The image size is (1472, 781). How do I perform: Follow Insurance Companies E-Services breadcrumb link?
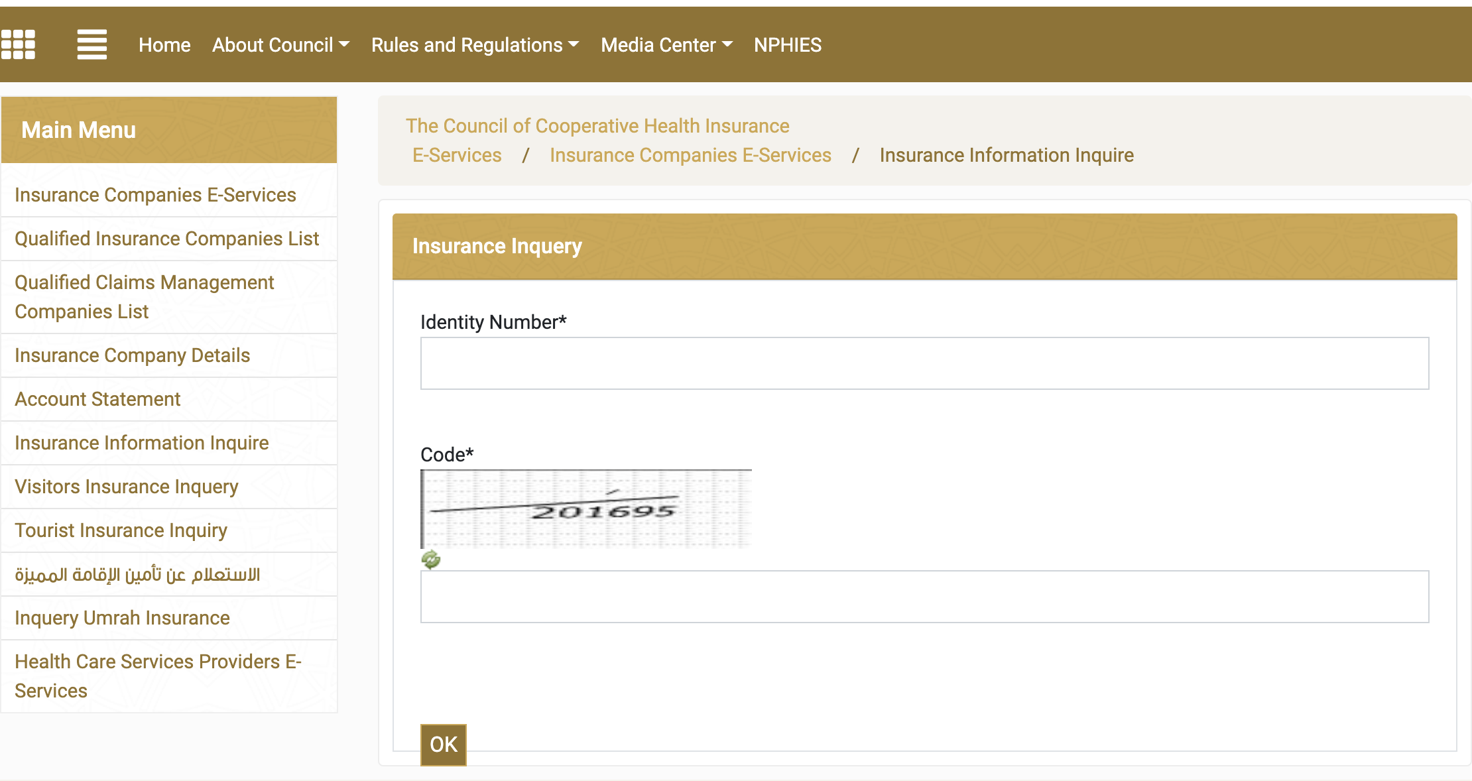(x=690, y=155)
